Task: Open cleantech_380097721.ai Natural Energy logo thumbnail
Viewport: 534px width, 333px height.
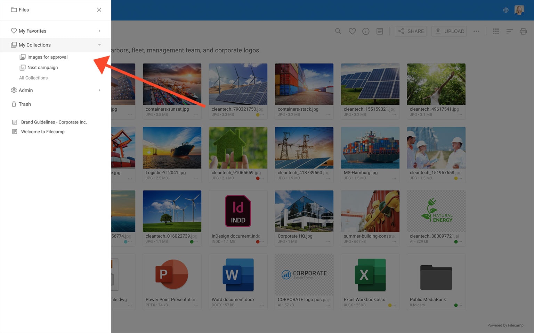Action: coord(436,211)
